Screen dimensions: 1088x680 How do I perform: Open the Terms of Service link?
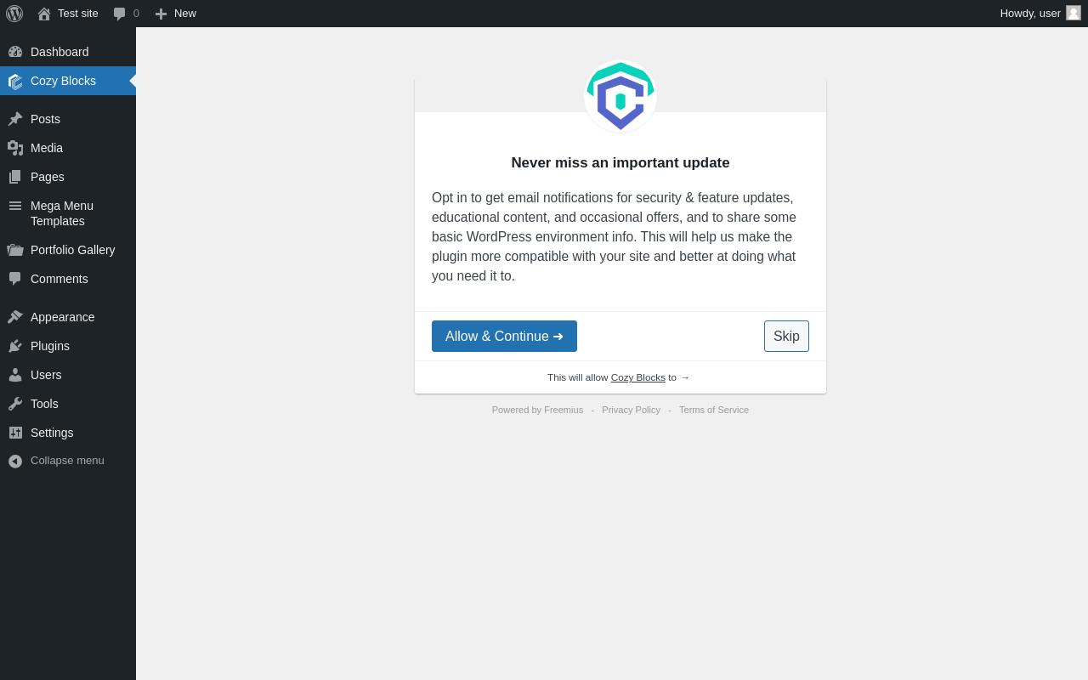714,410
